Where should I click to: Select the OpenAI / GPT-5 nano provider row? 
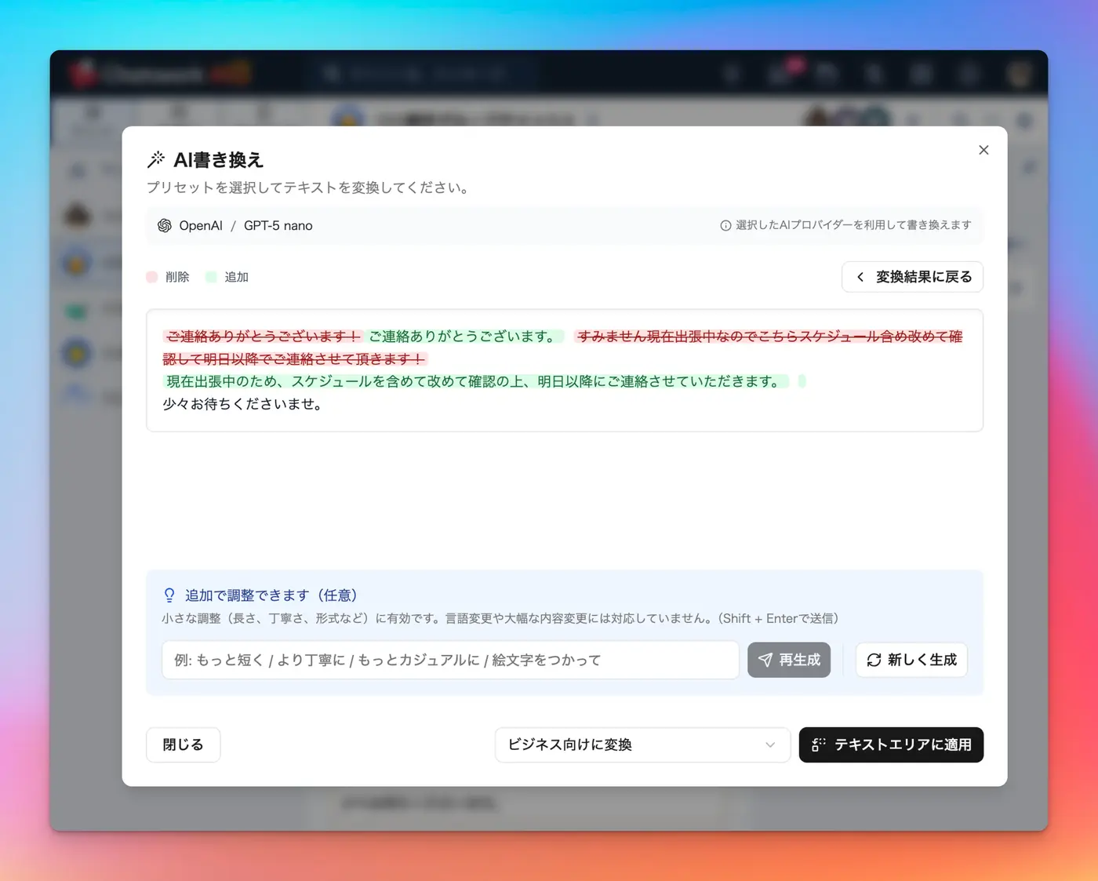(x=564, y=226)
